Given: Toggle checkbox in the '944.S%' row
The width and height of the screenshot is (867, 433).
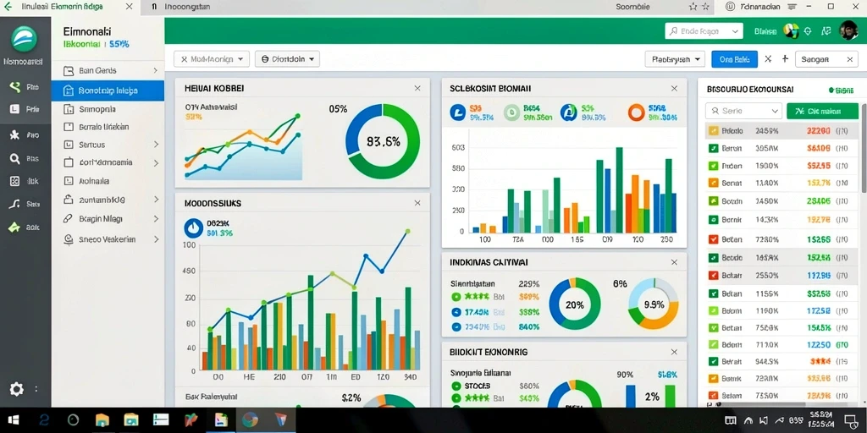Looking at the screenshot, I should coord(713,361).
